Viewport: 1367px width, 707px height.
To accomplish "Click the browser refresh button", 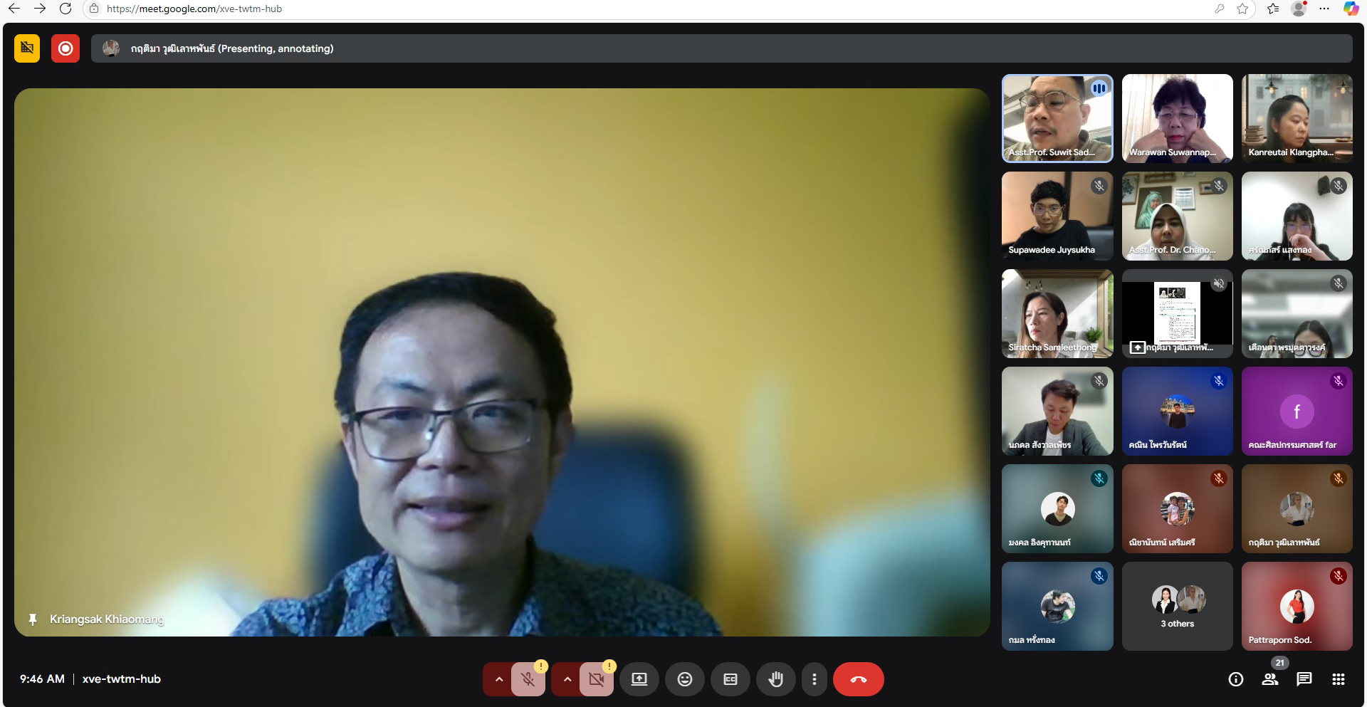I will 66,9.
